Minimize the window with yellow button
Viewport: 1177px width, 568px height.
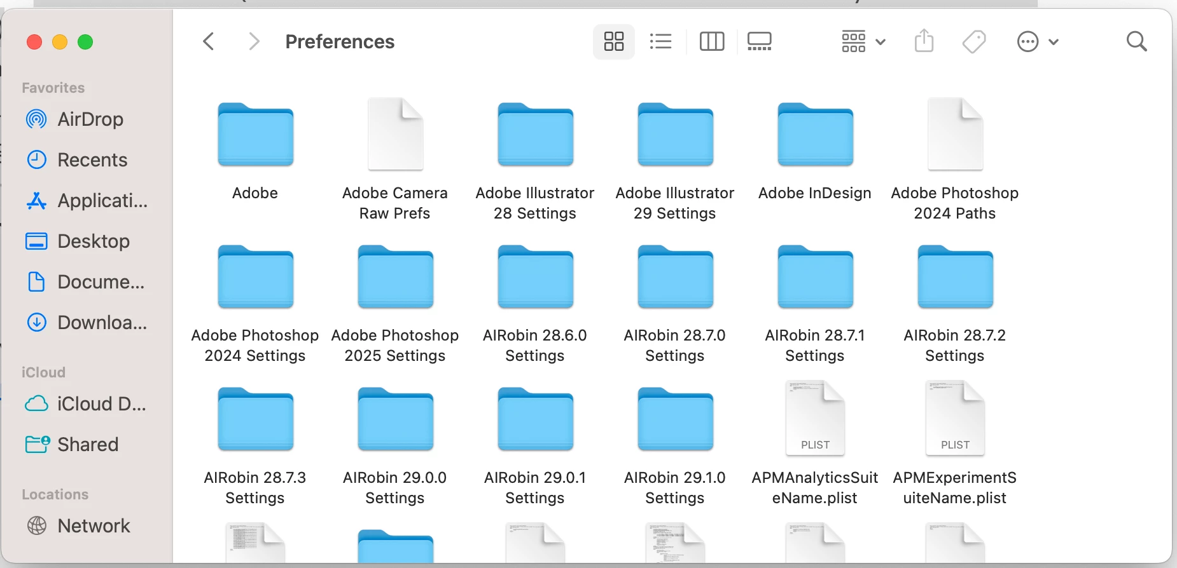click(x=60, y=42)
